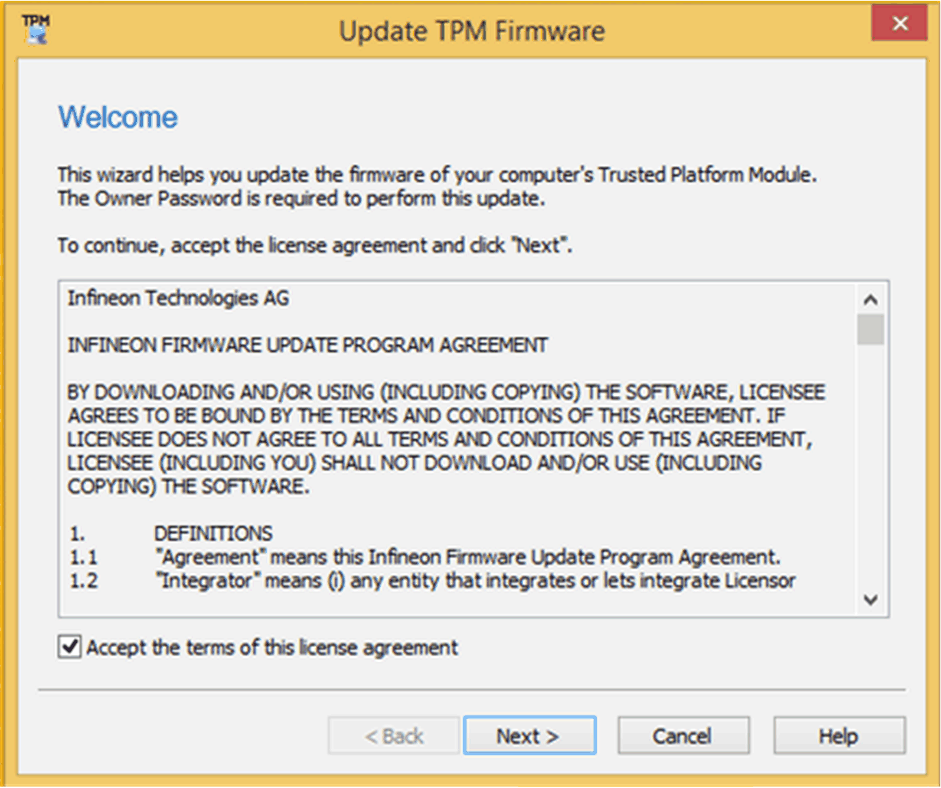Click the blue Welcome heading
Image resolution: width=941 pixels, height=788 pixels.
click(117, 117)
